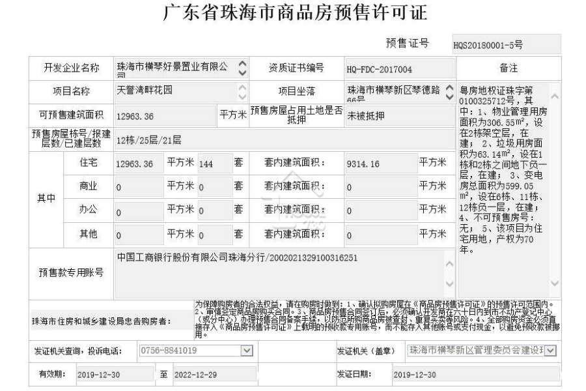Screen dimensions: 586x391
Task: Click the 有效期 label
Action: coord(52,374)
